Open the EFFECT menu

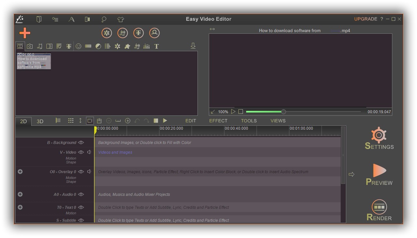coord(218,121)
